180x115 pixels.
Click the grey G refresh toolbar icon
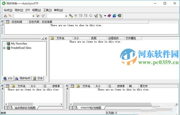pyautogui.click(x=91, y=16)
